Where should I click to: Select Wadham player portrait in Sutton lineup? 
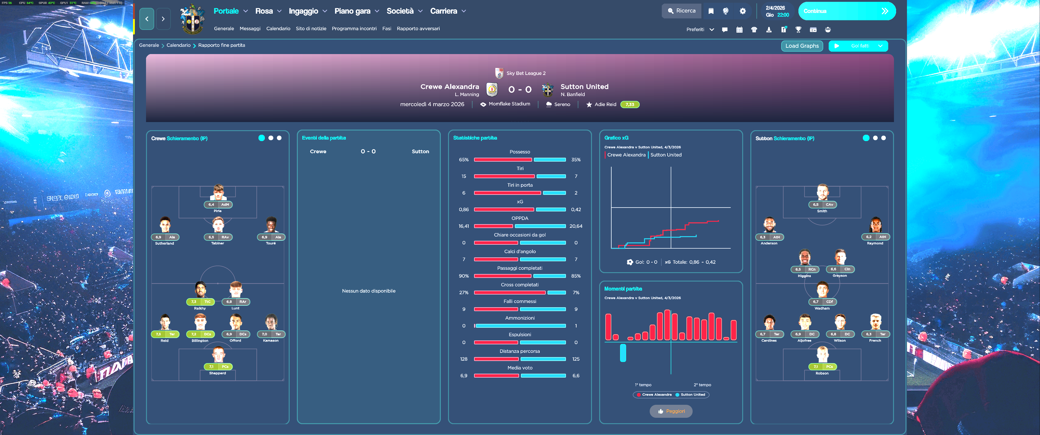coord(822,289)
